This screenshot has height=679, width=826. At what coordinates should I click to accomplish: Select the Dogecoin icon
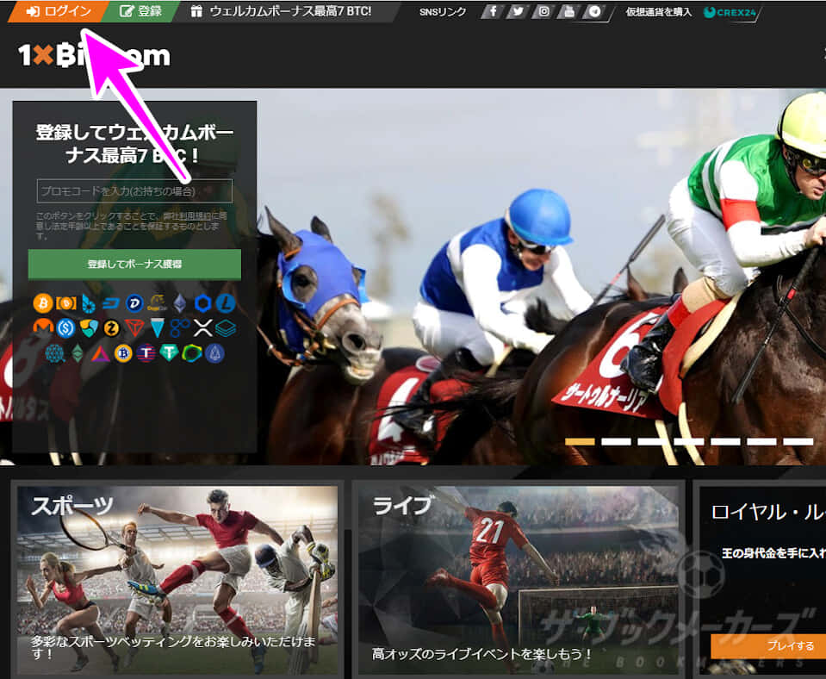[x=157, y=302]
